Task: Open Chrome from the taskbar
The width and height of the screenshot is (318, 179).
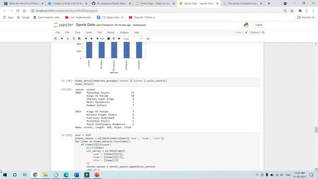Action: [x=35, y=175]
